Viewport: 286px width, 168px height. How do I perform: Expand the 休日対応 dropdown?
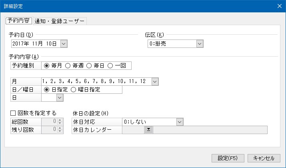[x=180, y=122]
